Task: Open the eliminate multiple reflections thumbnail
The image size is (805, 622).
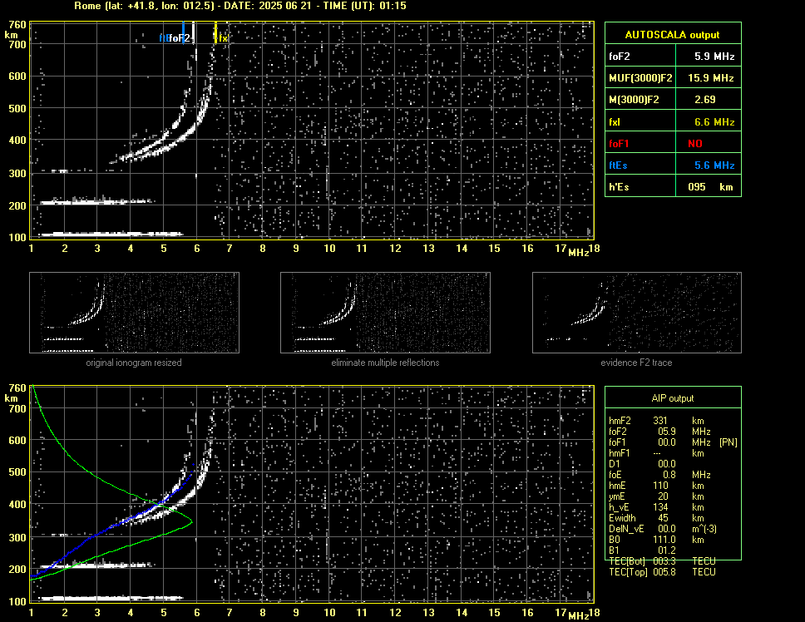Action: point(385,313)
